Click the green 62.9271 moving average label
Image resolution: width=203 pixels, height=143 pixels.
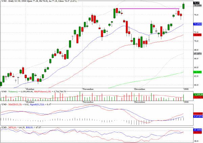point(198,72)
